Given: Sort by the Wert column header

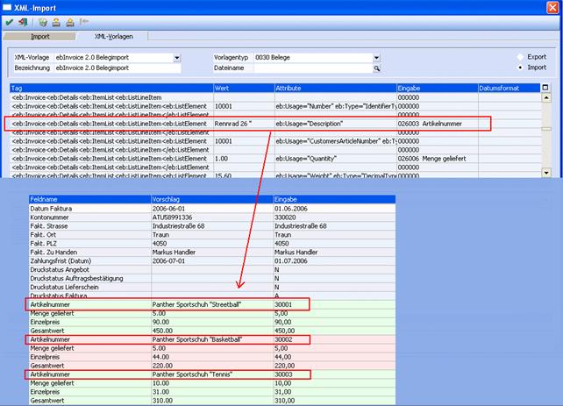Looking at the screenshot, I should pyautogui.click(x=243, y=89).
